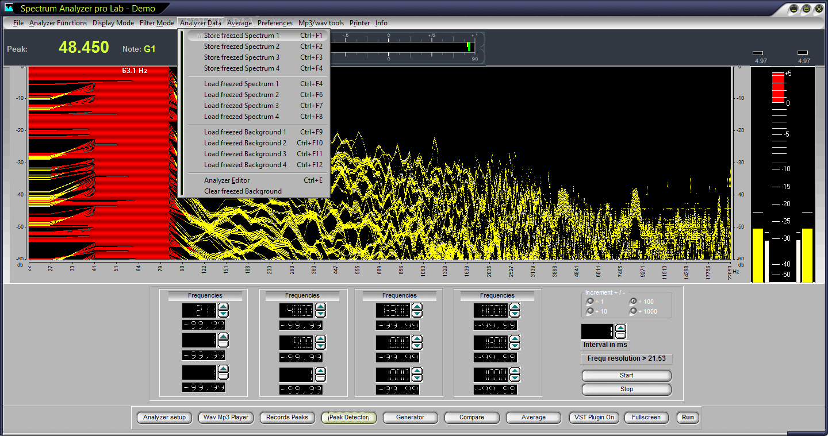828x436 pixels.
Task: Decrease the 1600 frequency with down arrow
Action: click(x=515, y=346)
